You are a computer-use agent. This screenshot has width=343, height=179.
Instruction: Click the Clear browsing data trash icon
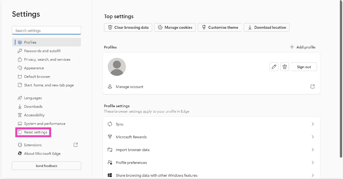pyautogui.click(x=110, y=27)
